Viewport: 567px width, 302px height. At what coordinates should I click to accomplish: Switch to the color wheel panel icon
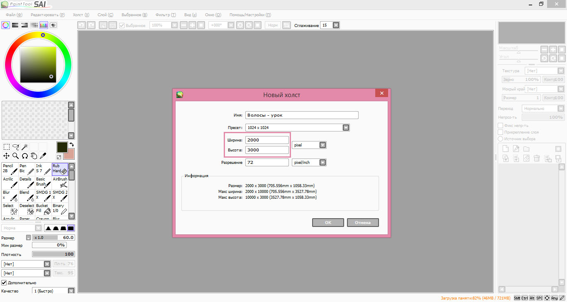pos(6,25)
